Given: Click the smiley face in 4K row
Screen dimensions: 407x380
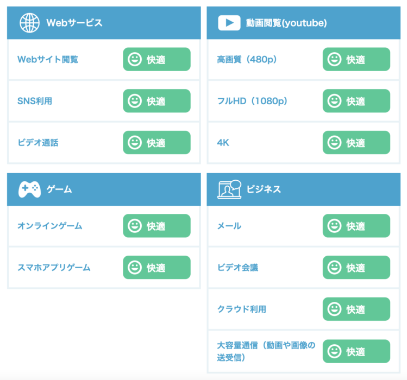Looking at the screenshot, I should tap(334, 142).
